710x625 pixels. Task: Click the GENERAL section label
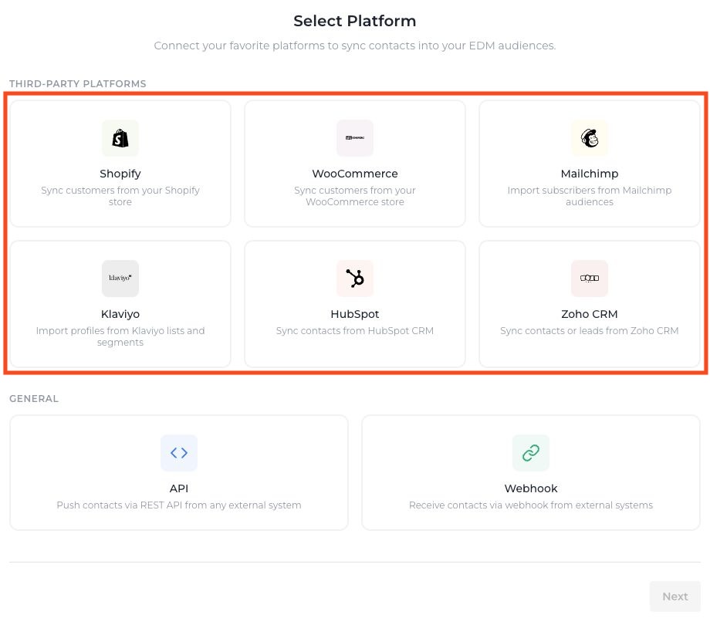(x=34, y=399)
